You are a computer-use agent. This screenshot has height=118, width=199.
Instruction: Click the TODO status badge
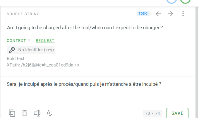tap(143, 13)
